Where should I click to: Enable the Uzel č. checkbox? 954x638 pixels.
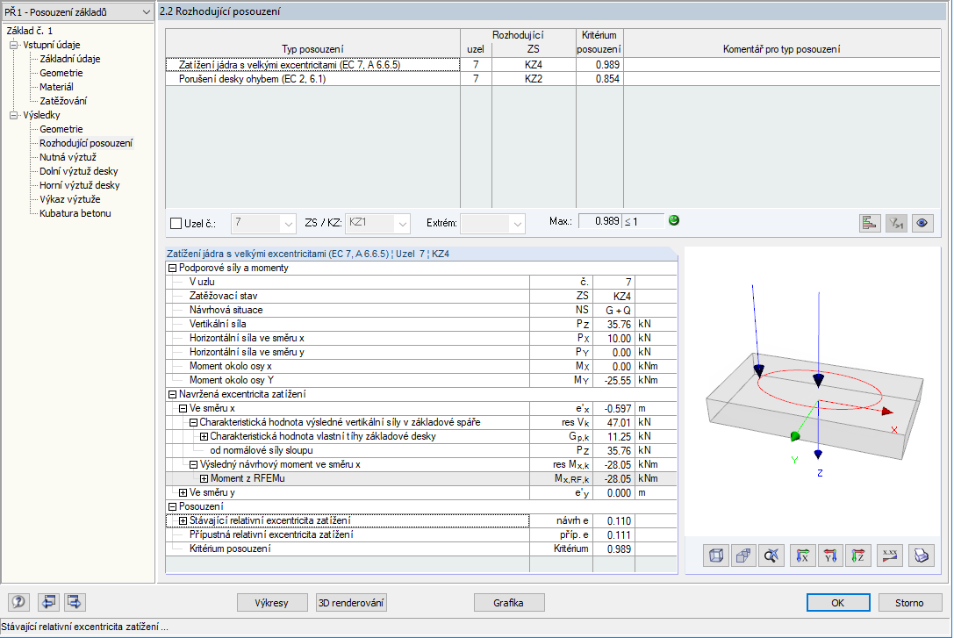click(x=176, y=223)
